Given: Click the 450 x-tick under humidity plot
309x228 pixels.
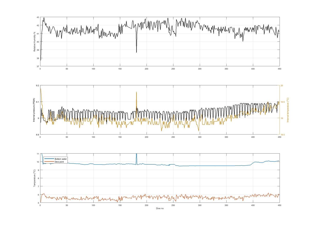Looking at the screenshot, I should point(279,69).
